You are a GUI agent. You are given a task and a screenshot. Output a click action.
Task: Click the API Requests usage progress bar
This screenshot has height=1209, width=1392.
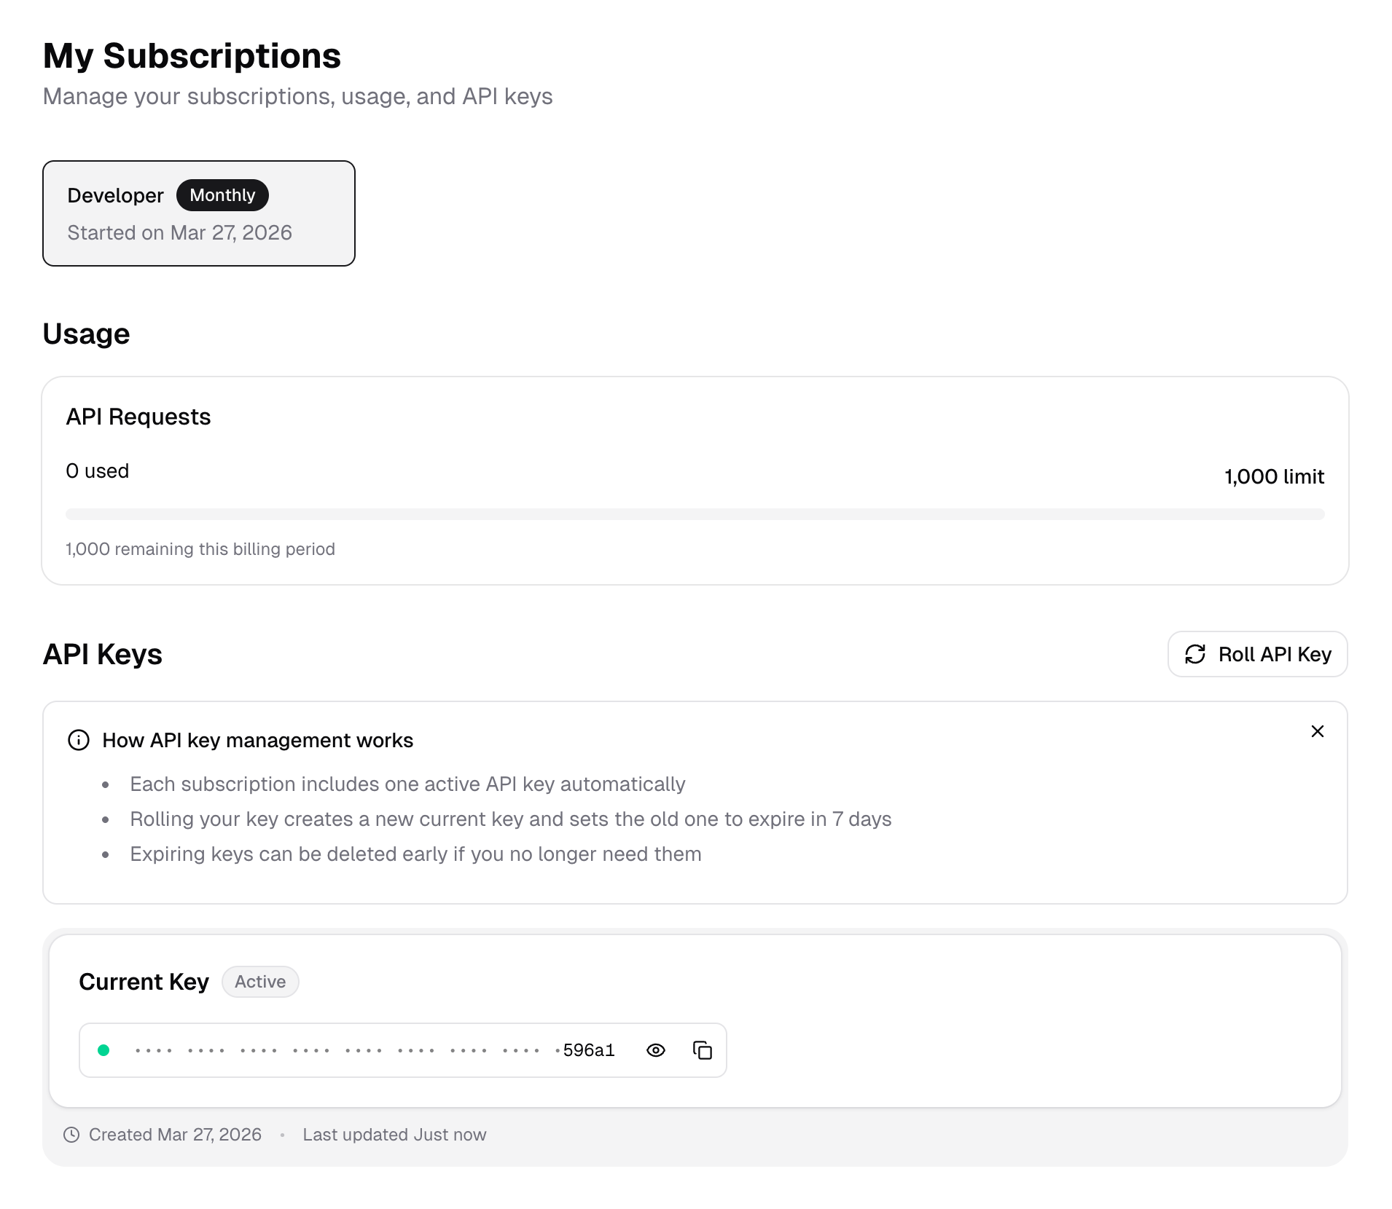click(695, 514)
